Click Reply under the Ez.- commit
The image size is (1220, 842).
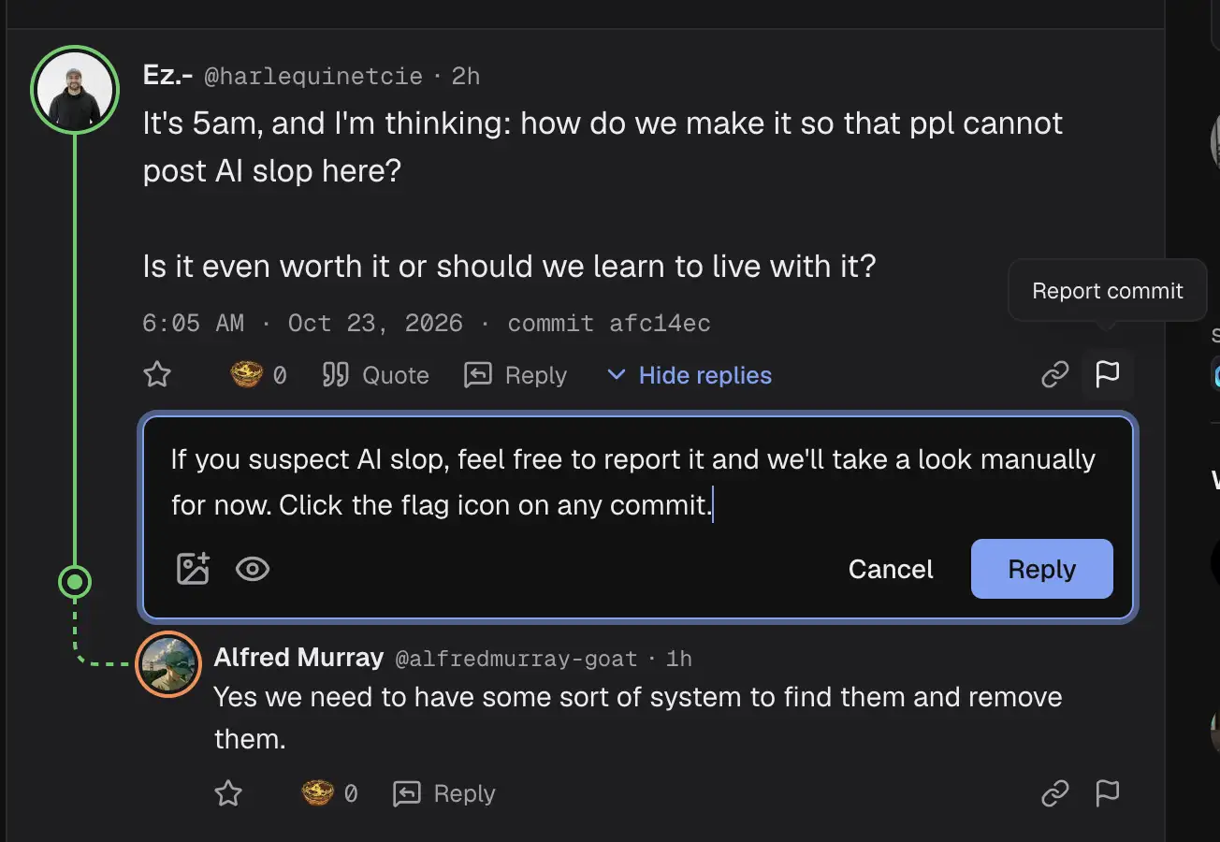tap(516, 375)
